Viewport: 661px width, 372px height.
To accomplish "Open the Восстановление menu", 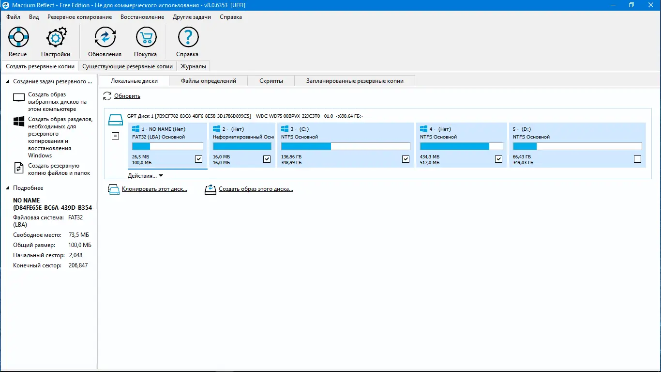I will point(142,17).
